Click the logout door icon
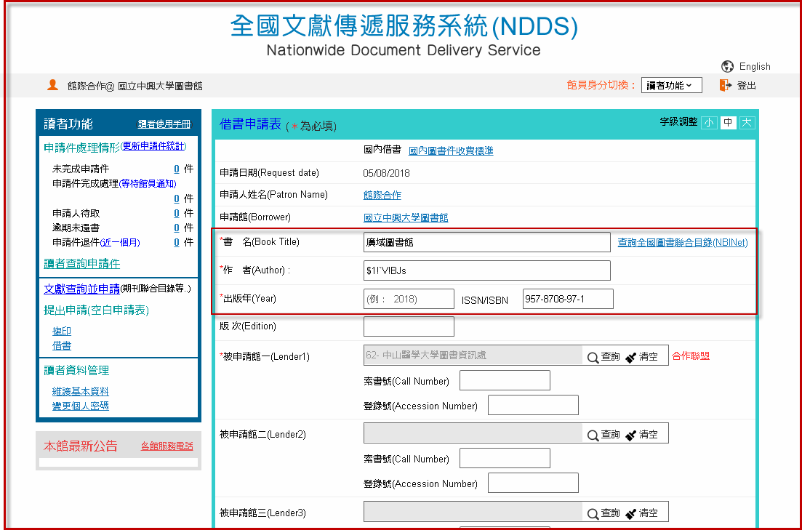 coord(725,86)
